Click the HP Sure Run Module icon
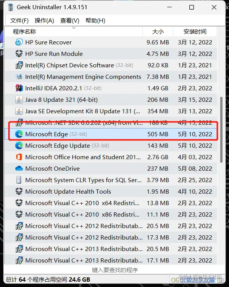 19,54
